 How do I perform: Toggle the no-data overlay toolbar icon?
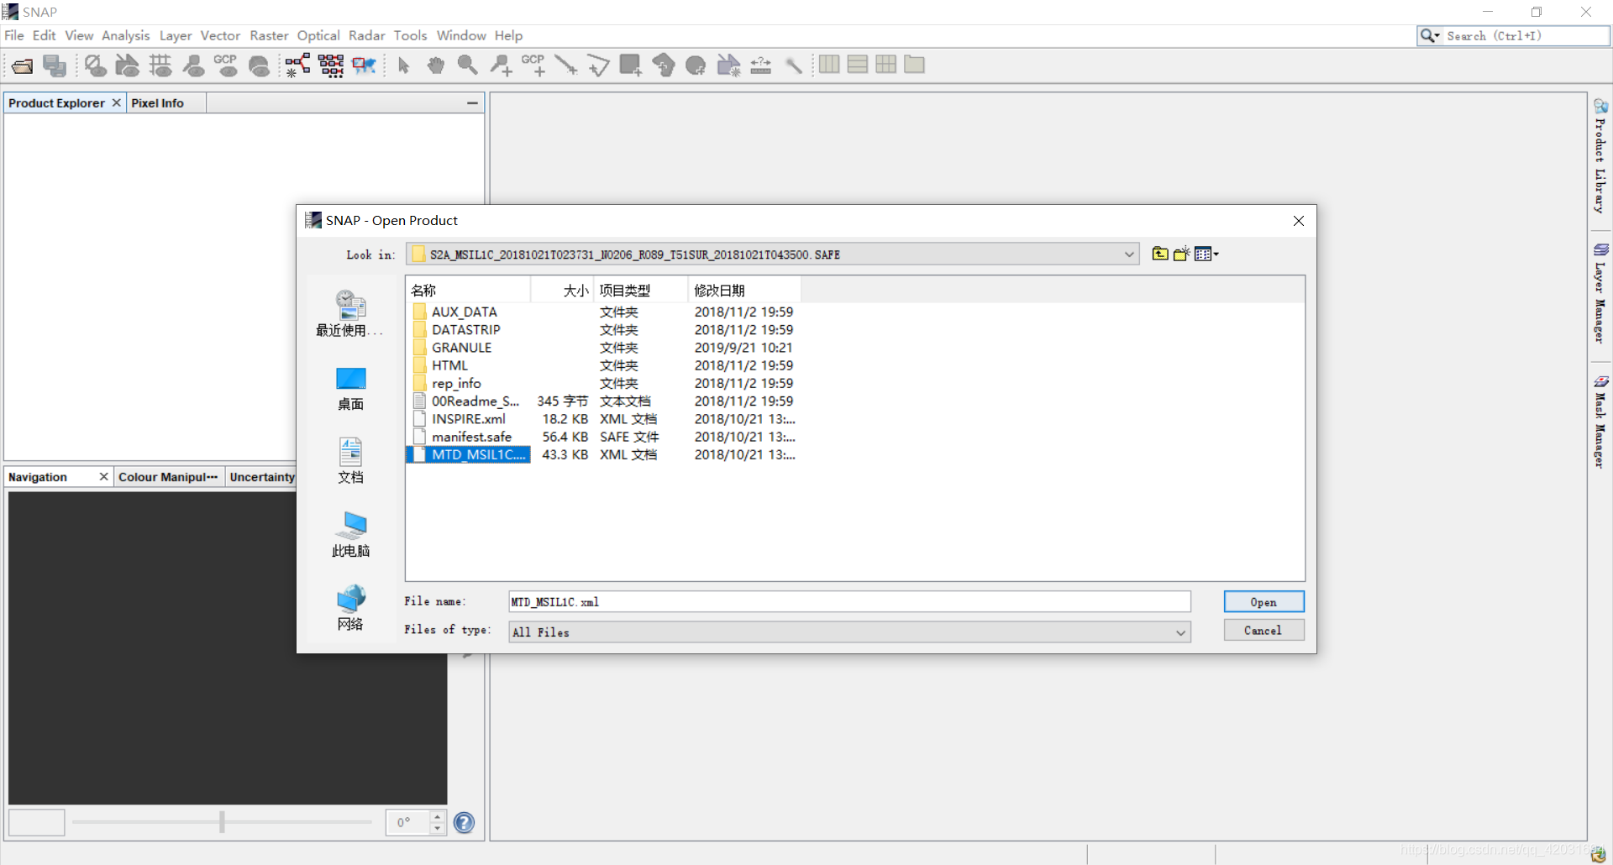pos(95,66)
